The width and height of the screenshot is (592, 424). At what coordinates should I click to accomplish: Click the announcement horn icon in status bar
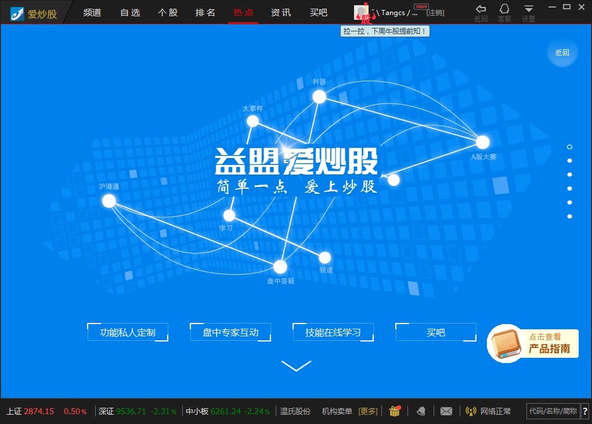[x=421, y=411]
